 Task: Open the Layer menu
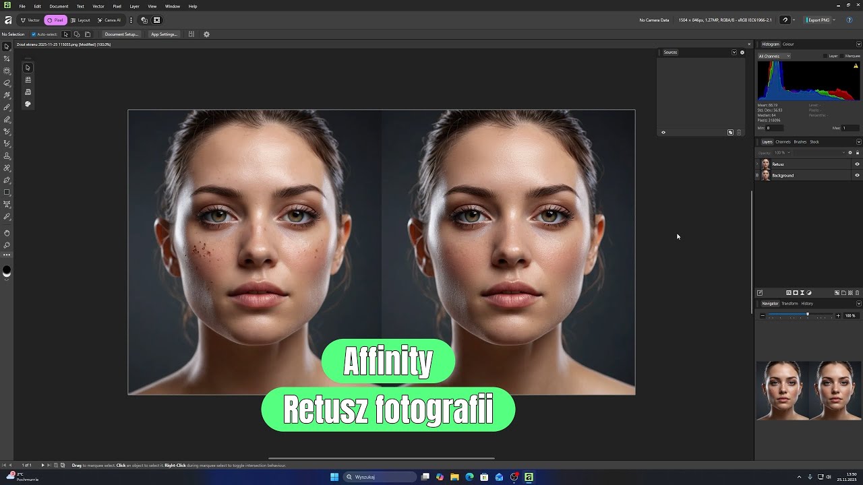pyautogui.click(x=134, y=6)
